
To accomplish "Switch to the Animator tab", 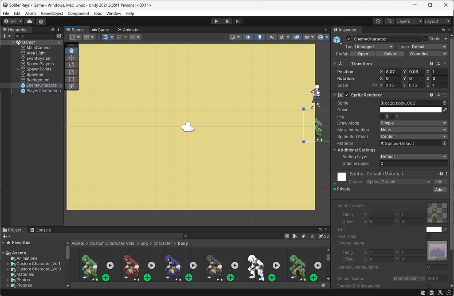I will [x=128, y=30].
